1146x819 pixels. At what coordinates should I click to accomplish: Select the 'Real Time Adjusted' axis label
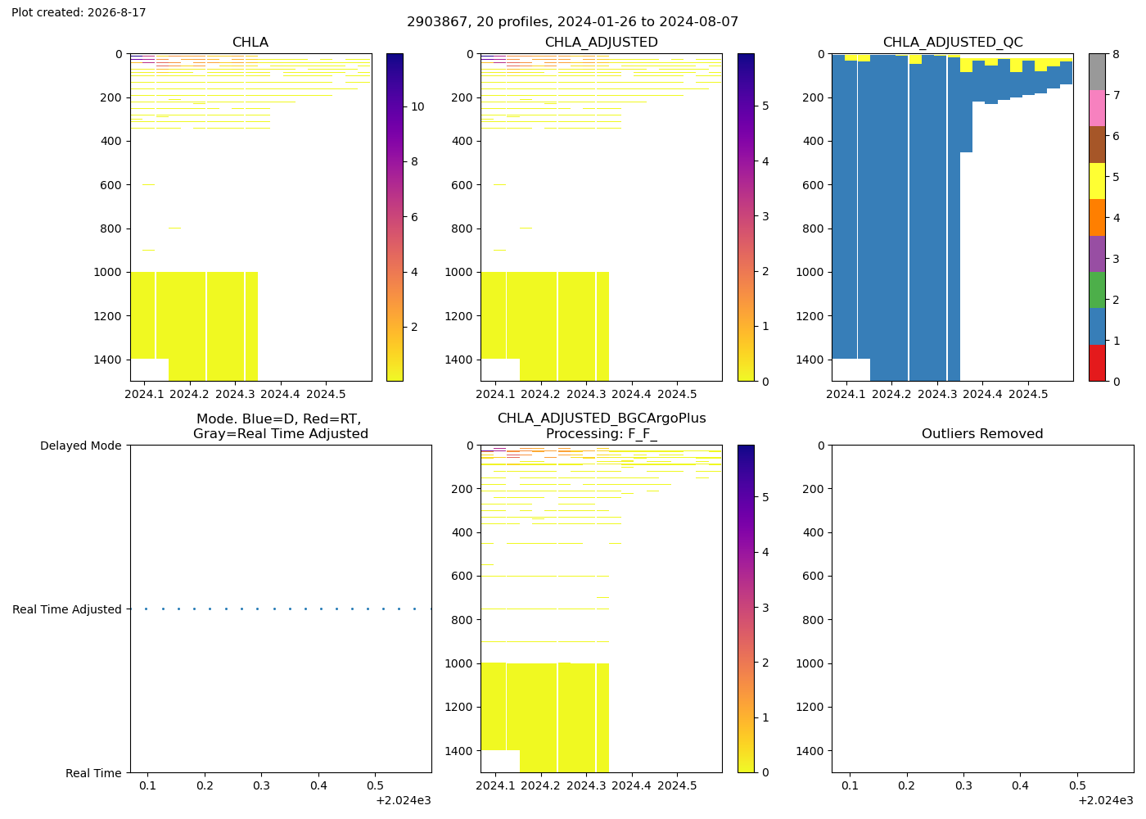point(67,609)
